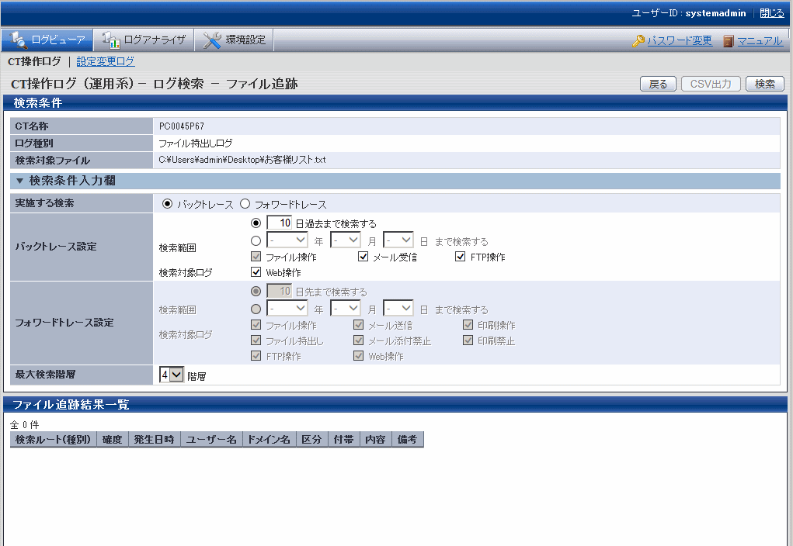Collapse the 検索条件入力欄 section triangle

[x=19, y=181]
